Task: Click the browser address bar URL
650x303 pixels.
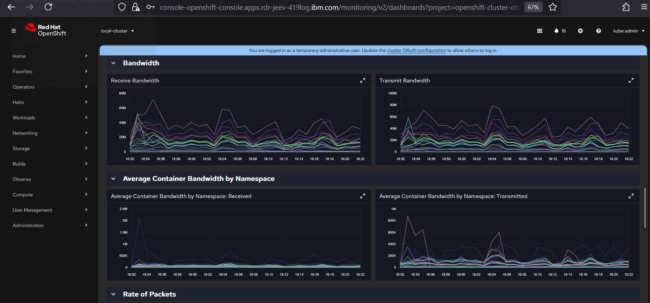Action: click(339, 7)
